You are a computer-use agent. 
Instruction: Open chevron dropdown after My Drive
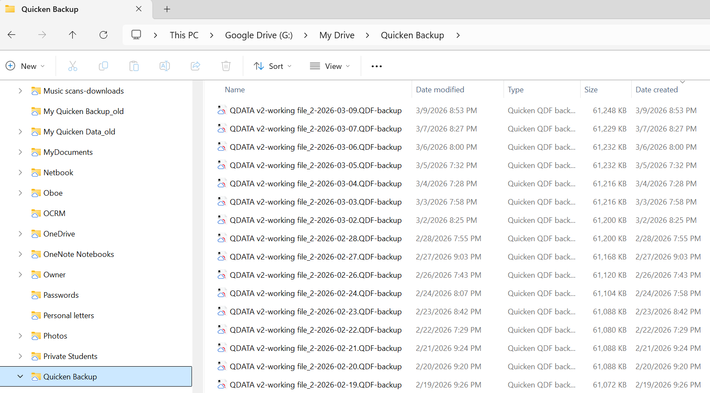[367, 35]
